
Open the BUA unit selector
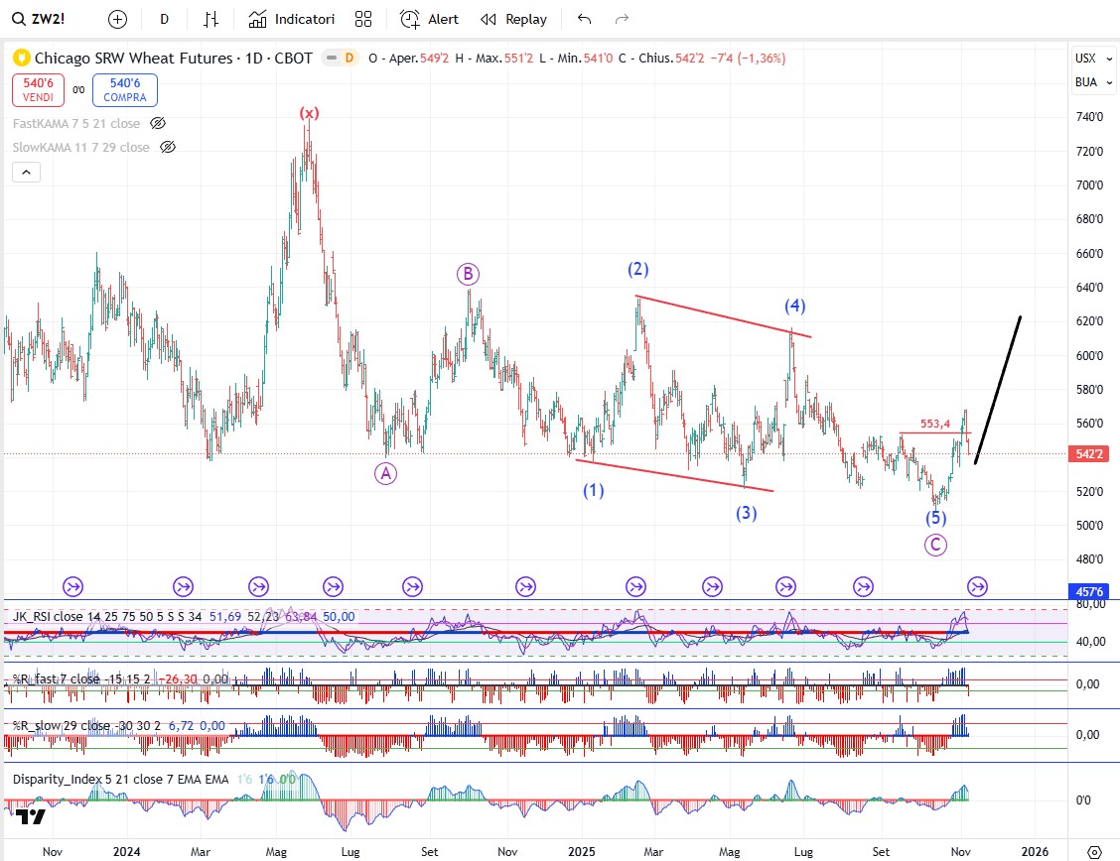click(1085, 82)
